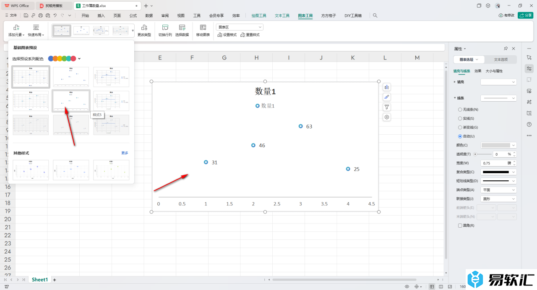Click the Print Preview icon
This screenshot has height=290, width=537.
pos(48,15)
